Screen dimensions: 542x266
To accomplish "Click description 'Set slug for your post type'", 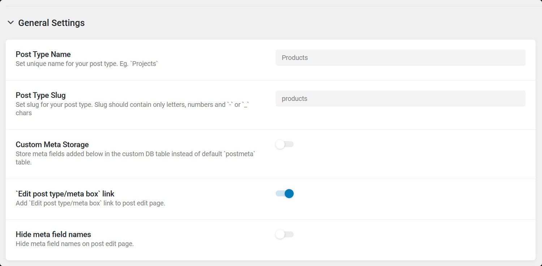I will point(133,109).
